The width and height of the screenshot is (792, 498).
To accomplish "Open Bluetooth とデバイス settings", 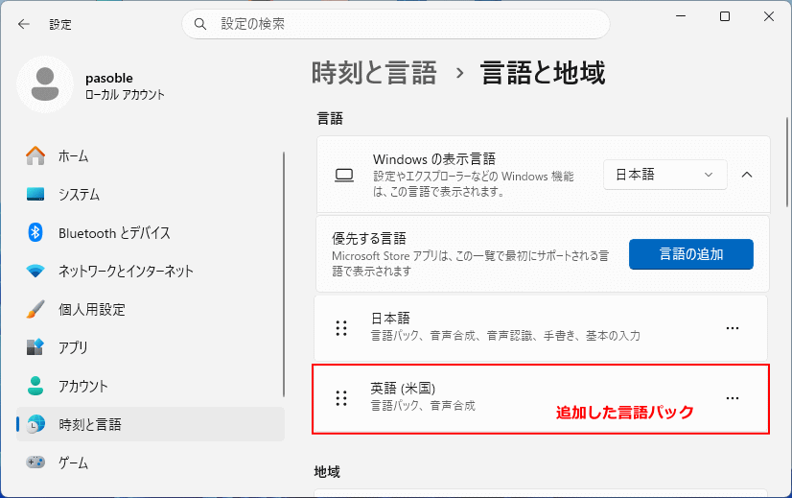I will (x=151, y=232).
